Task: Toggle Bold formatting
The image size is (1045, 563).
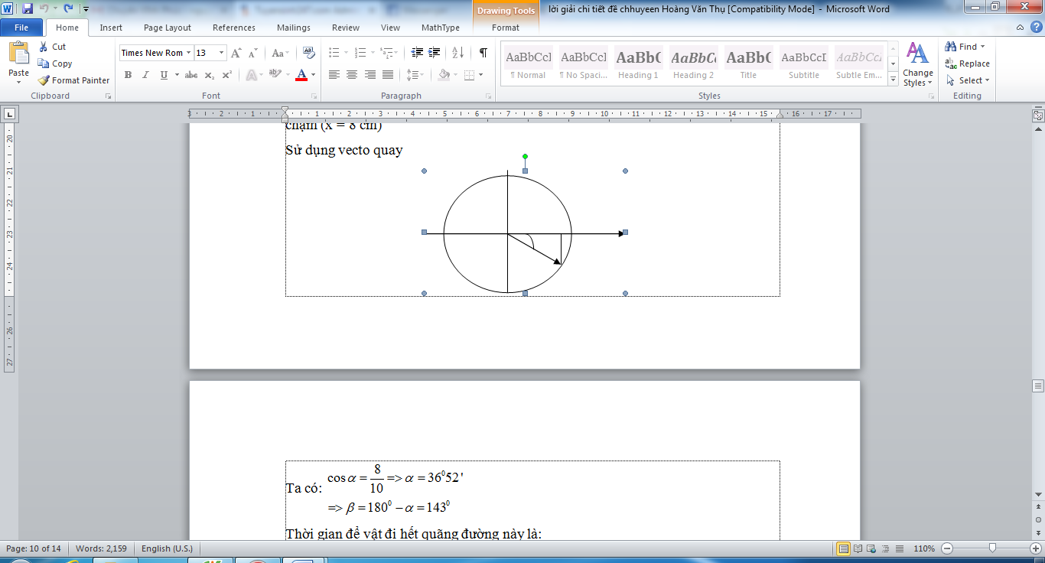Action: [128, 75]
